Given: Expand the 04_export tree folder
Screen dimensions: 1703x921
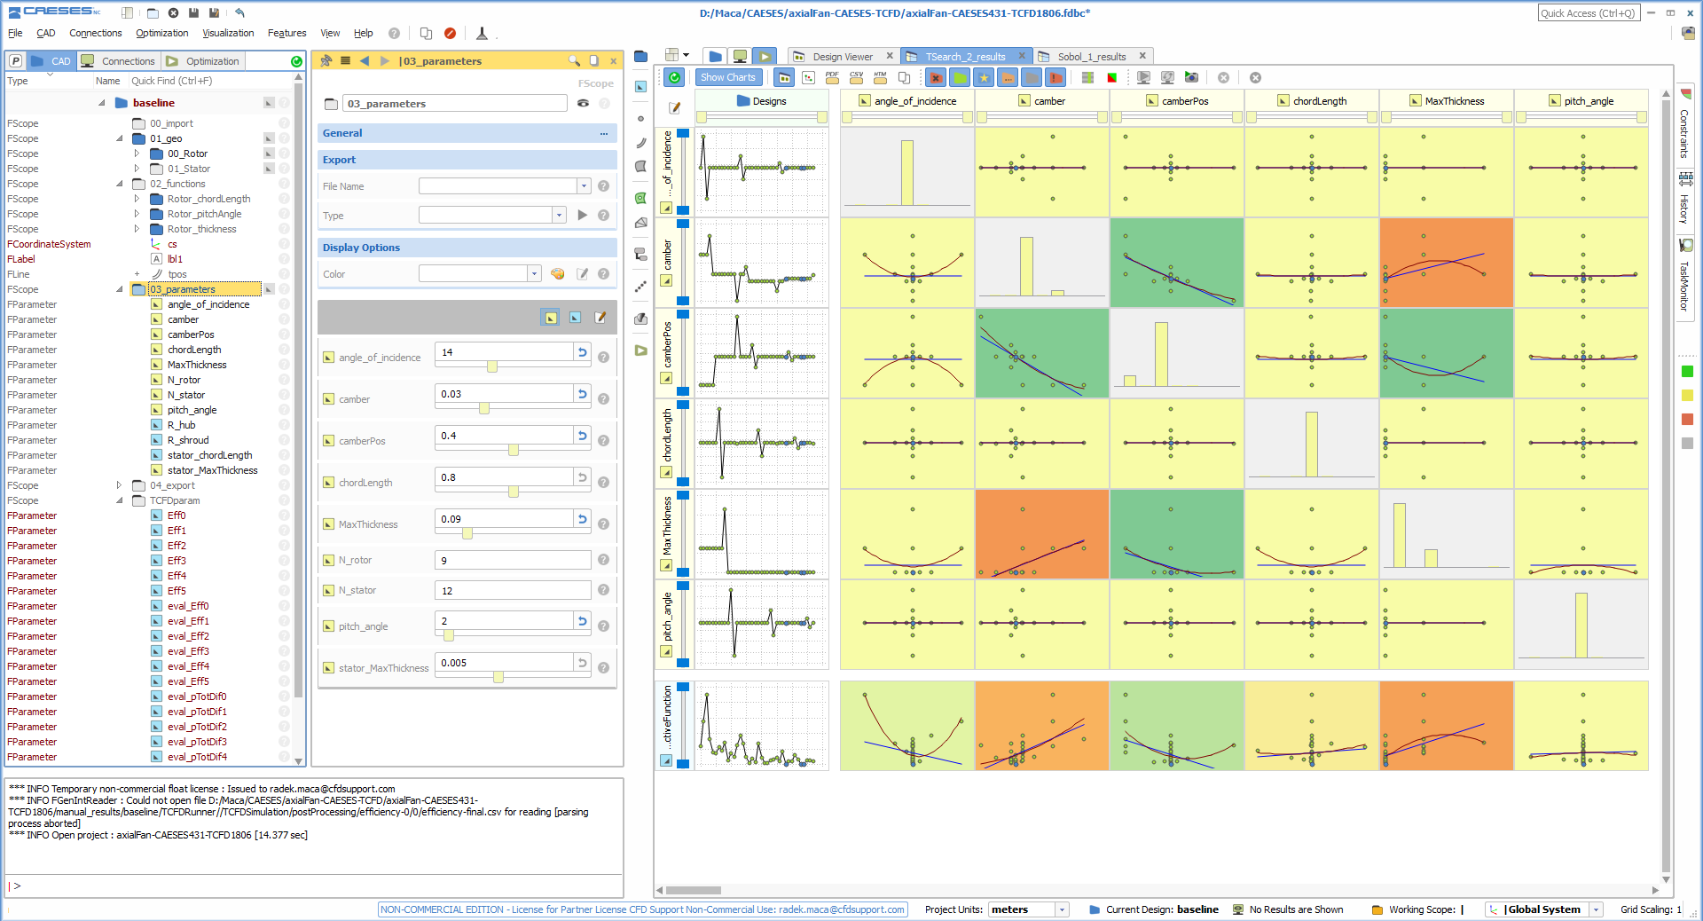Looking at the screenshot, I should pyautogui.click(x=120, y=485).
